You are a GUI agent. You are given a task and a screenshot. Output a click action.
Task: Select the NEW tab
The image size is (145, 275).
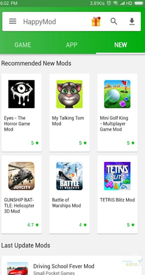click(121, 45)
